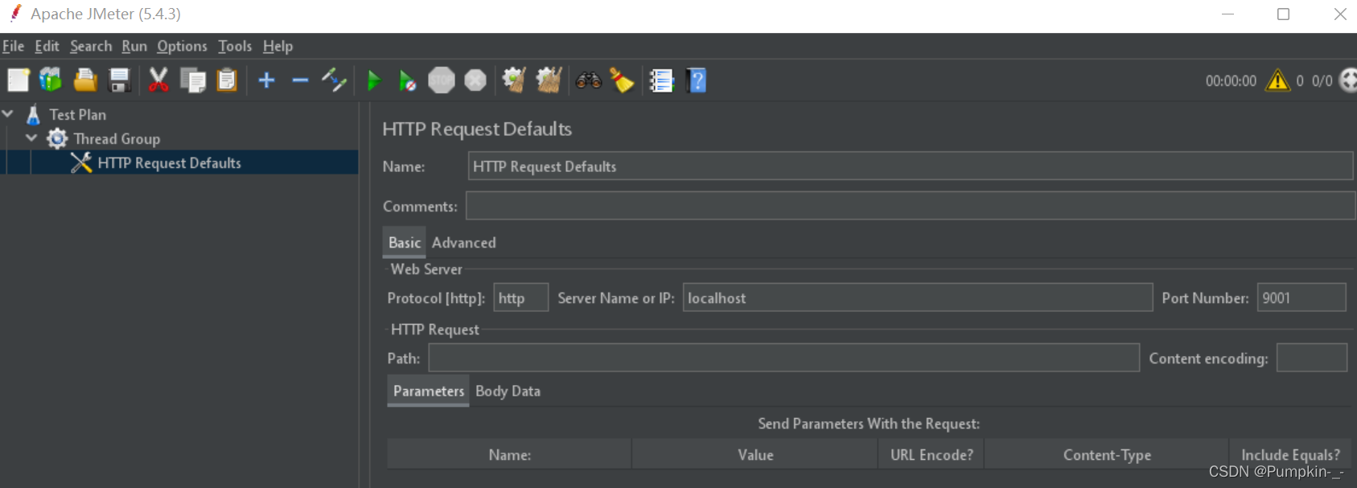Click the Clear results broom icon

pos(514,80)
